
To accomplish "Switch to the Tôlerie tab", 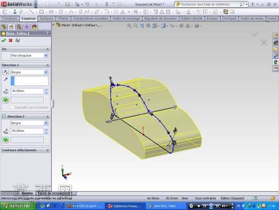I will 63,18.
